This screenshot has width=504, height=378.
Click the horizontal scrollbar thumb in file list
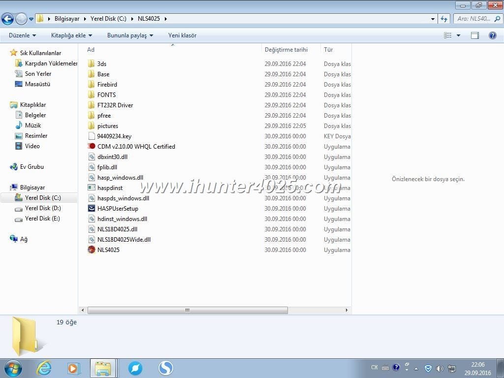(188, 310)
